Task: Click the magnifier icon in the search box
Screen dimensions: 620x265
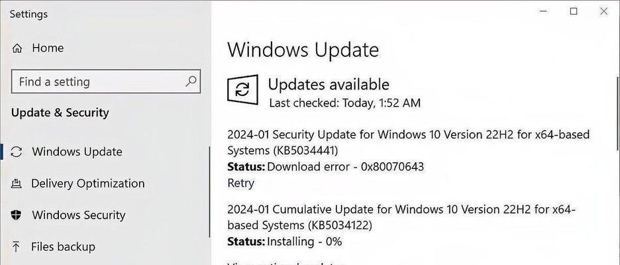Action: coord(191,81)
